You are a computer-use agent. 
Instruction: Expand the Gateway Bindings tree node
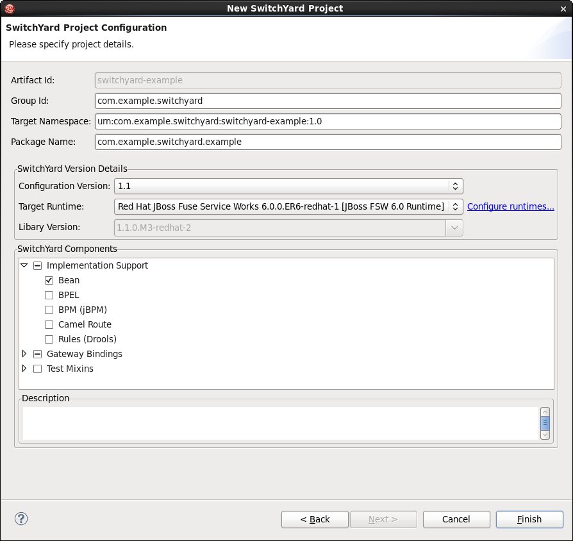[24, 353]
